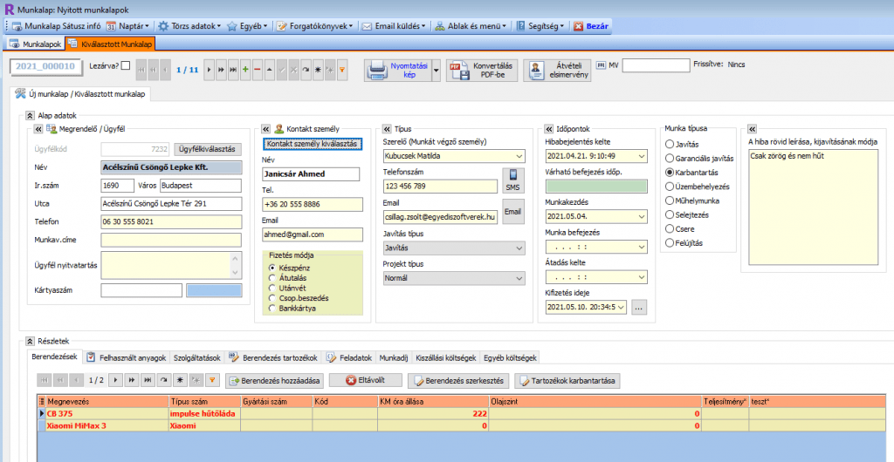Open the Szerelő dropdown with Kubucsek Matilda
894x462 pixels.
tap(519, 156)
